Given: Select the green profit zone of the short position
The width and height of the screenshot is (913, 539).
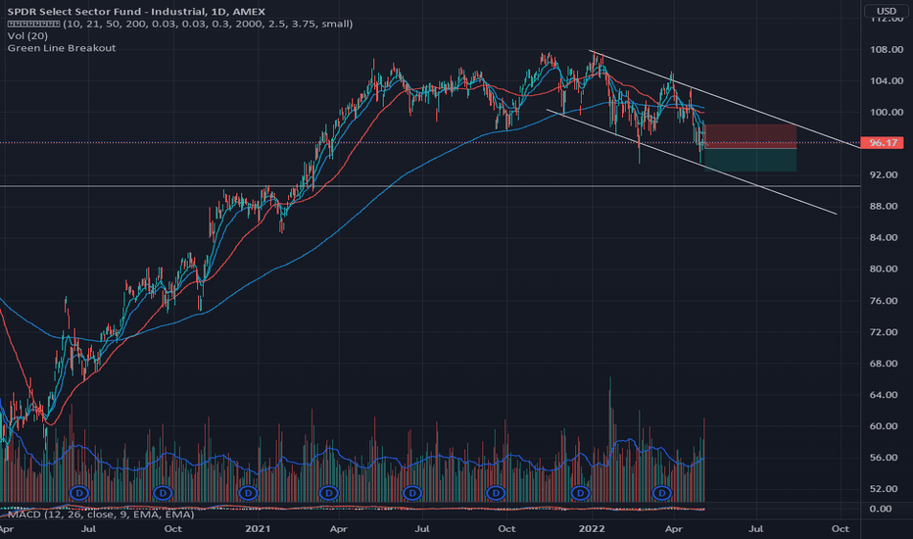Looking at the screenshot, I should [750, 161].
